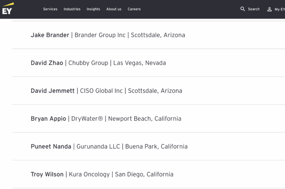Click the name Bryan Appio

click(x=49, y=119)
